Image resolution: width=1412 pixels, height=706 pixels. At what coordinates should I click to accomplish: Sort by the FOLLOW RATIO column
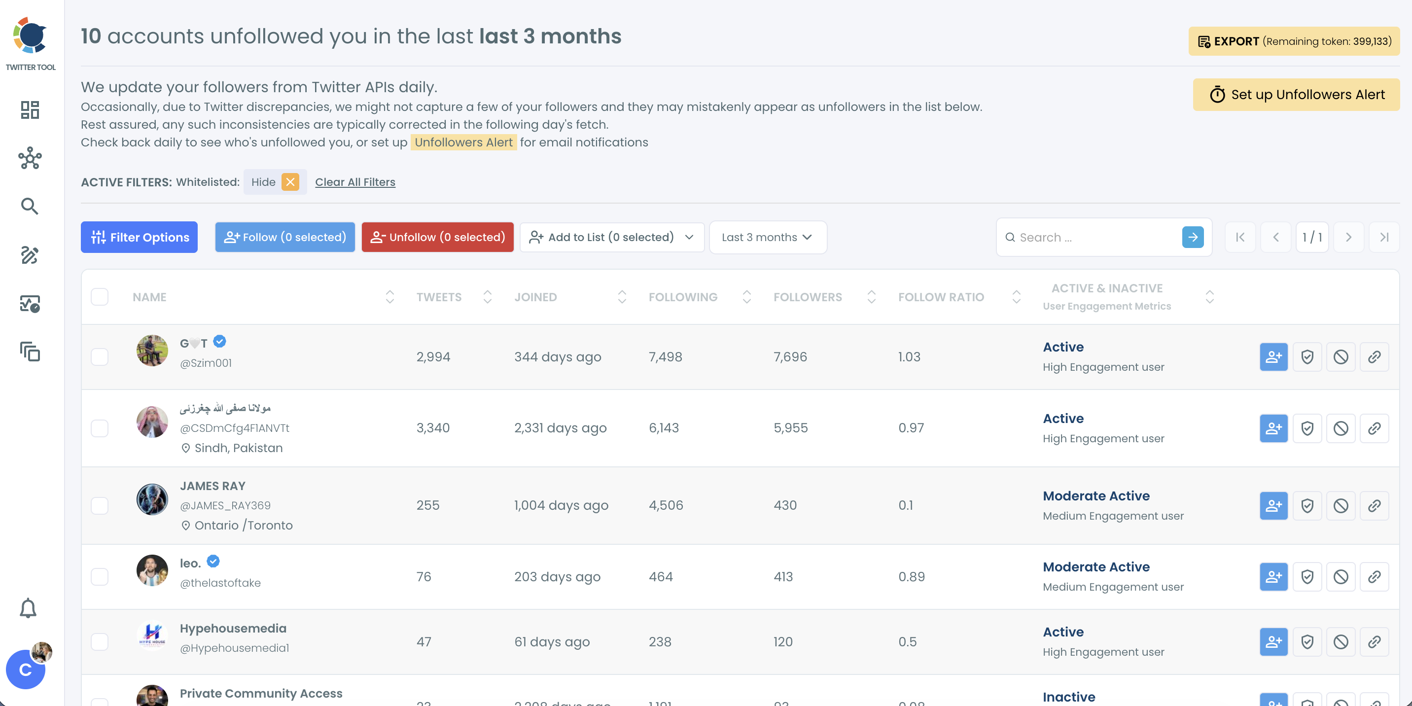1016,297
